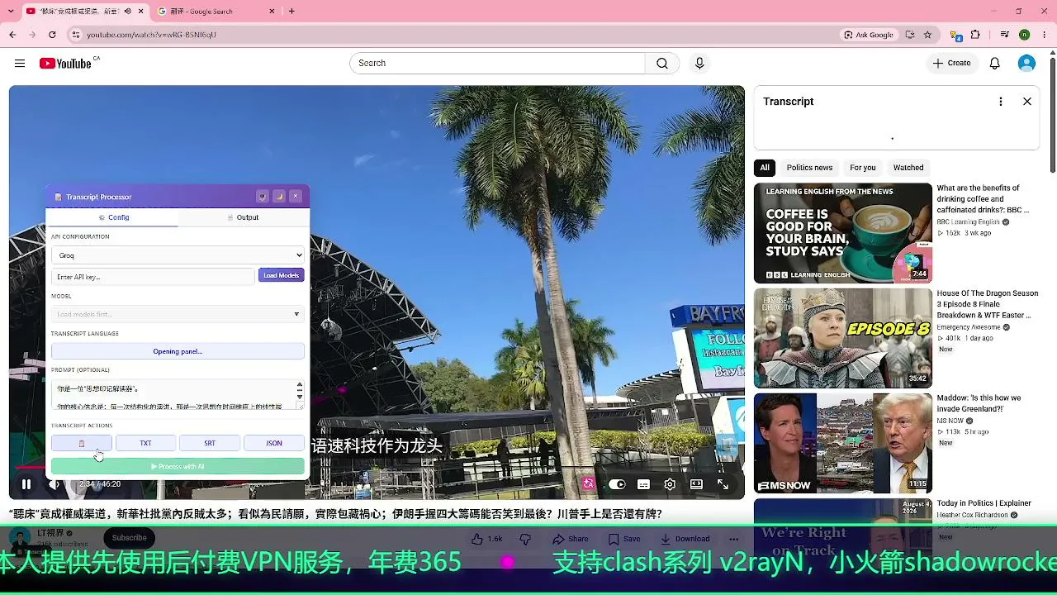Focus the Enter API key field
Screen dimensions: 1057x595
pyautogui.click(x=153, y=277)
